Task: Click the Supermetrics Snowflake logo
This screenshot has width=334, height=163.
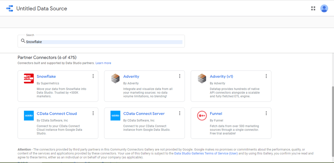Action: [29, 78]
